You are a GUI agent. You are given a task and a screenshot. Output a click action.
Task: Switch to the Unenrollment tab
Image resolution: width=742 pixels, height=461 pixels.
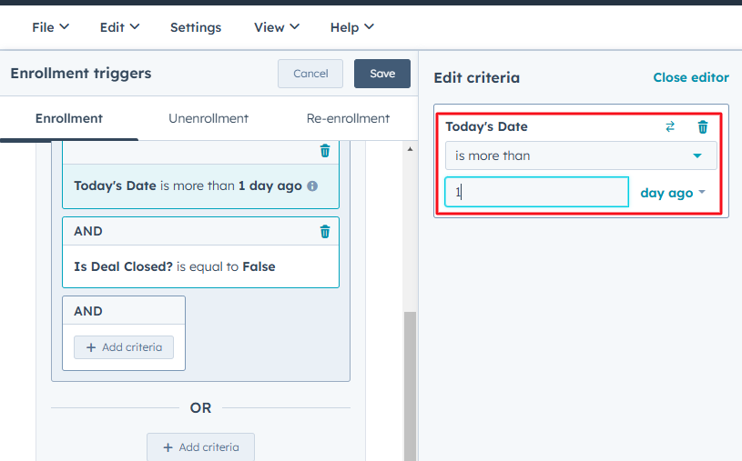(x=208, y=118)
